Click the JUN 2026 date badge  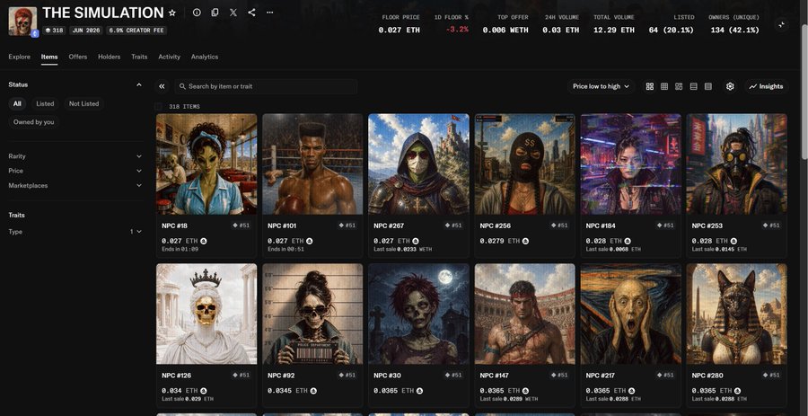pos(85,31)
